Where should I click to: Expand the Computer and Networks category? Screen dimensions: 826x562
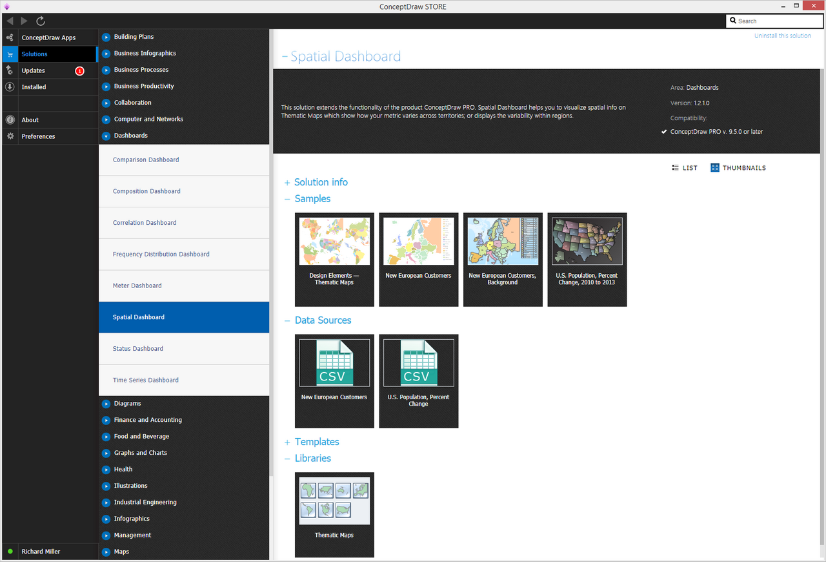coord(106,120)
